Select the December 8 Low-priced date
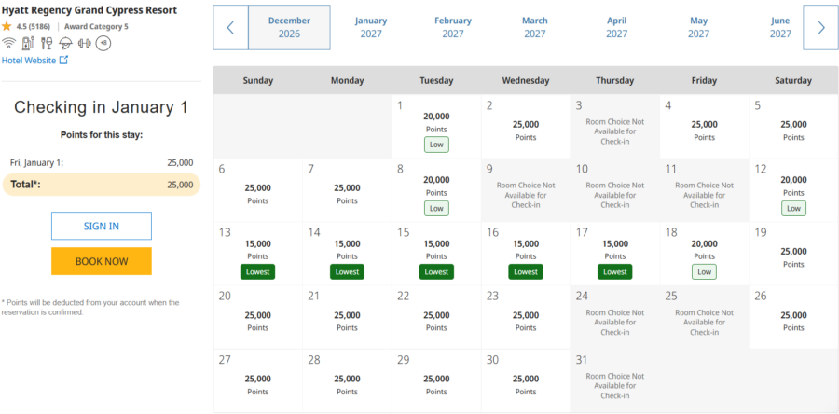Screen dimensions: 839x414 [x=436, y=190]
